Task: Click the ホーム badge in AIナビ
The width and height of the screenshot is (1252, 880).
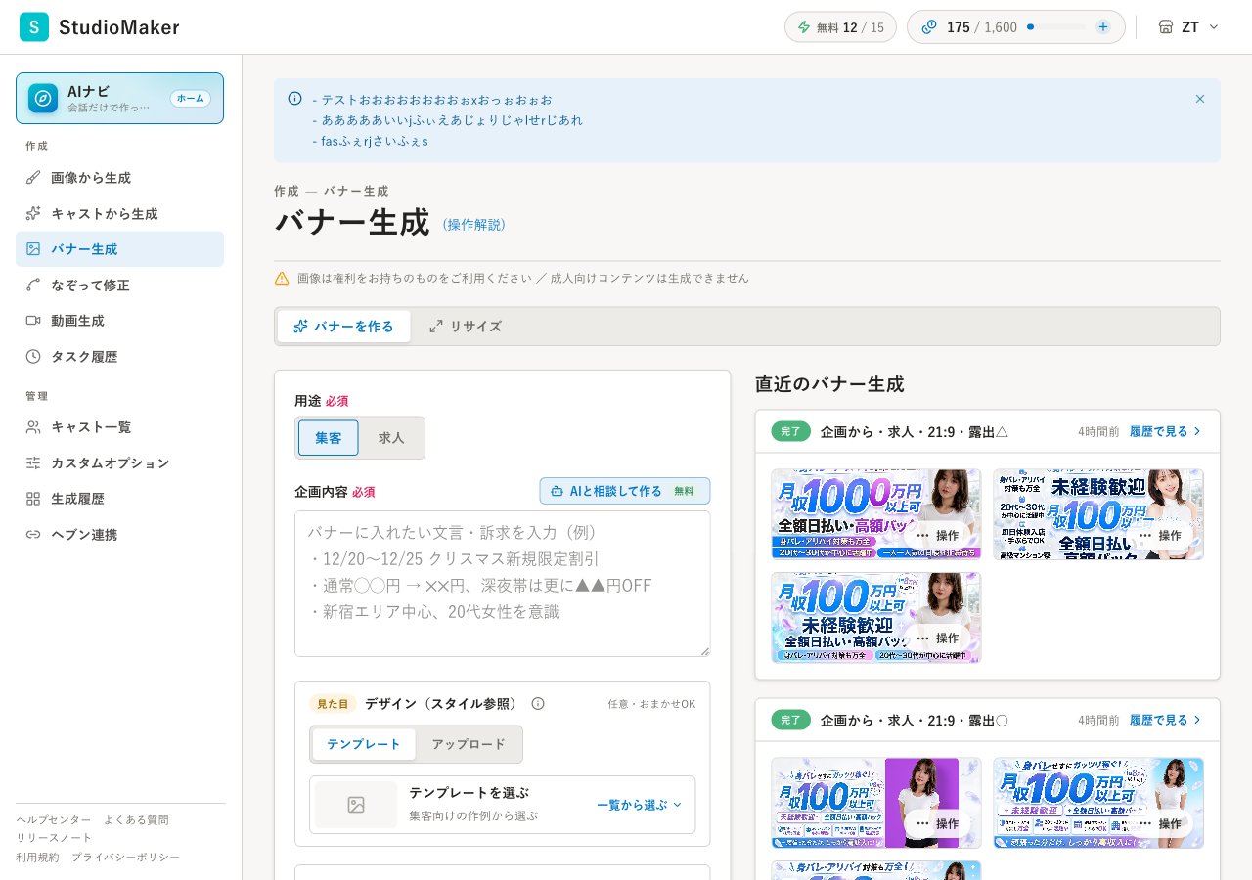Action: (x=191, y=99)
